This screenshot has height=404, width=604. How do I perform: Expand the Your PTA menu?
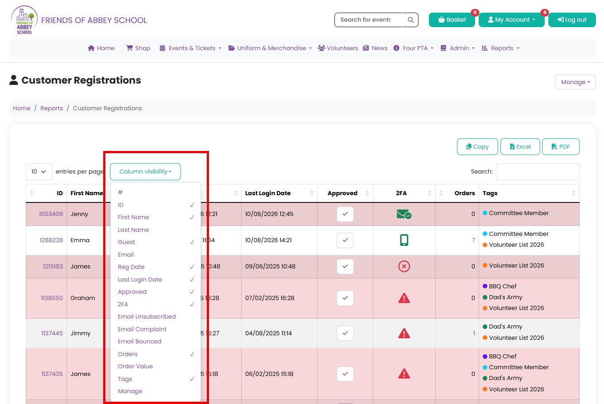(414, 48)
